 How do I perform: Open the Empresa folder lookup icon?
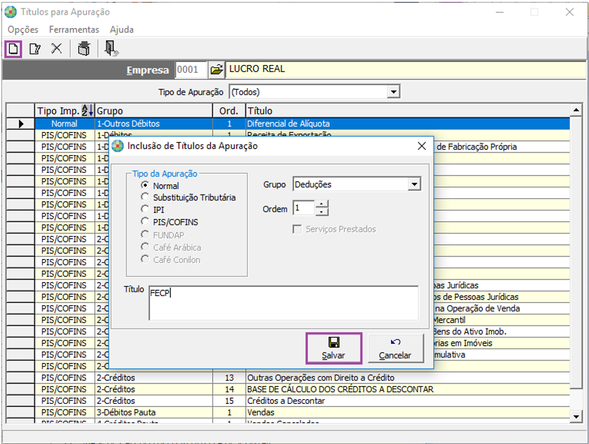pos(216,70)
